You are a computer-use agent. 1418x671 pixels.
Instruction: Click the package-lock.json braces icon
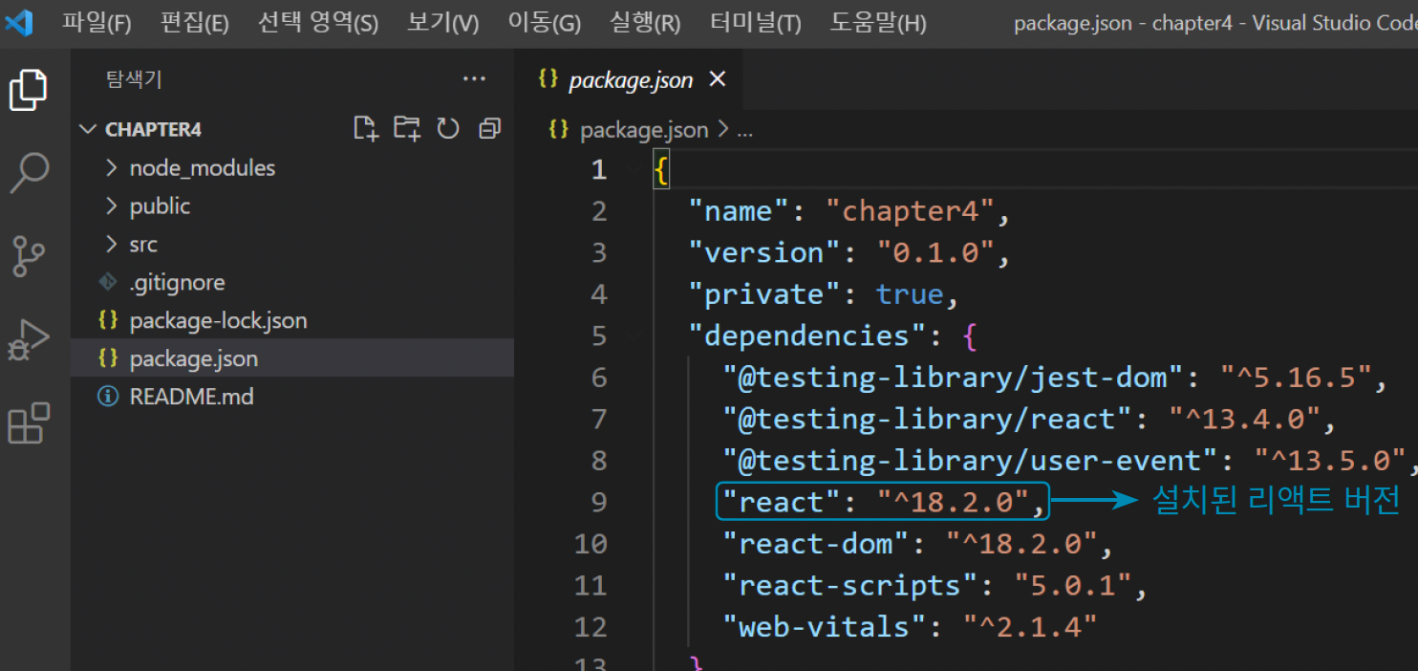pos(109,320)
